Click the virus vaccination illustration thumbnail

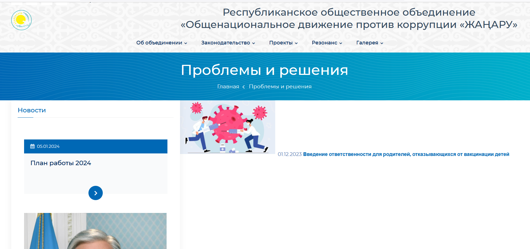click(228, 127)
